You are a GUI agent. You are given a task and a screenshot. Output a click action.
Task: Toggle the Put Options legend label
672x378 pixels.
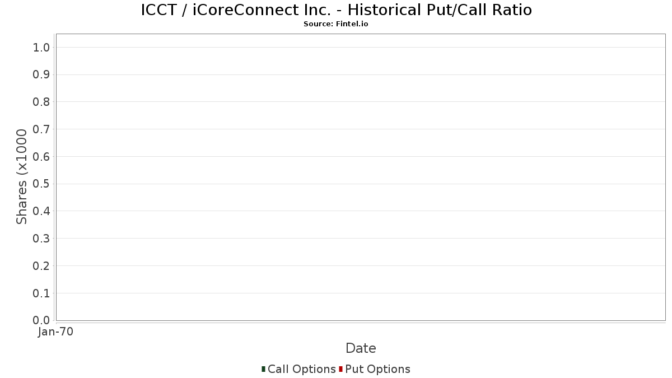(378, 369)
